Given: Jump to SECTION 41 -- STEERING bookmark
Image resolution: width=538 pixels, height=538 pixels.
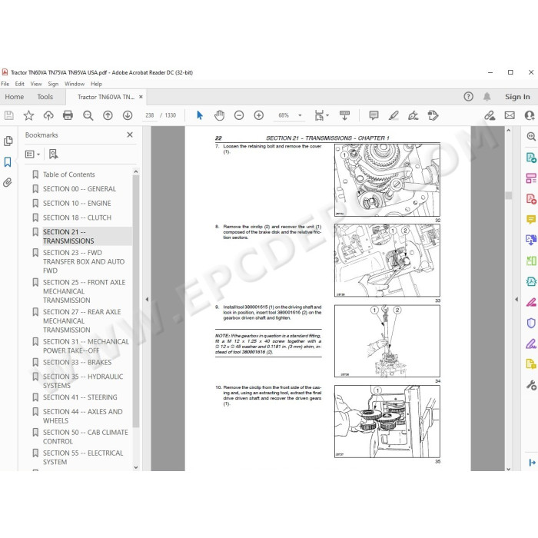Looking at the screenshot, I should coord(80,397).
